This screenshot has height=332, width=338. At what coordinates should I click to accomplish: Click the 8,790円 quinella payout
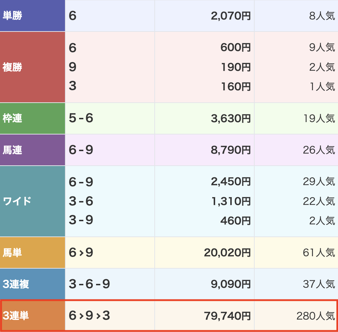coord(231,150)
